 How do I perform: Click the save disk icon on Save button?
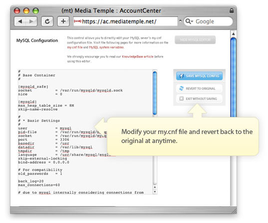pos(182,76)
